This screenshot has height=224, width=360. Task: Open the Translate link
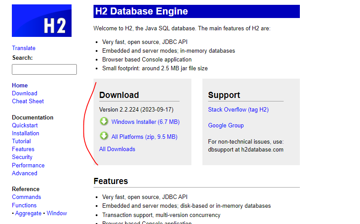point(24,48)
